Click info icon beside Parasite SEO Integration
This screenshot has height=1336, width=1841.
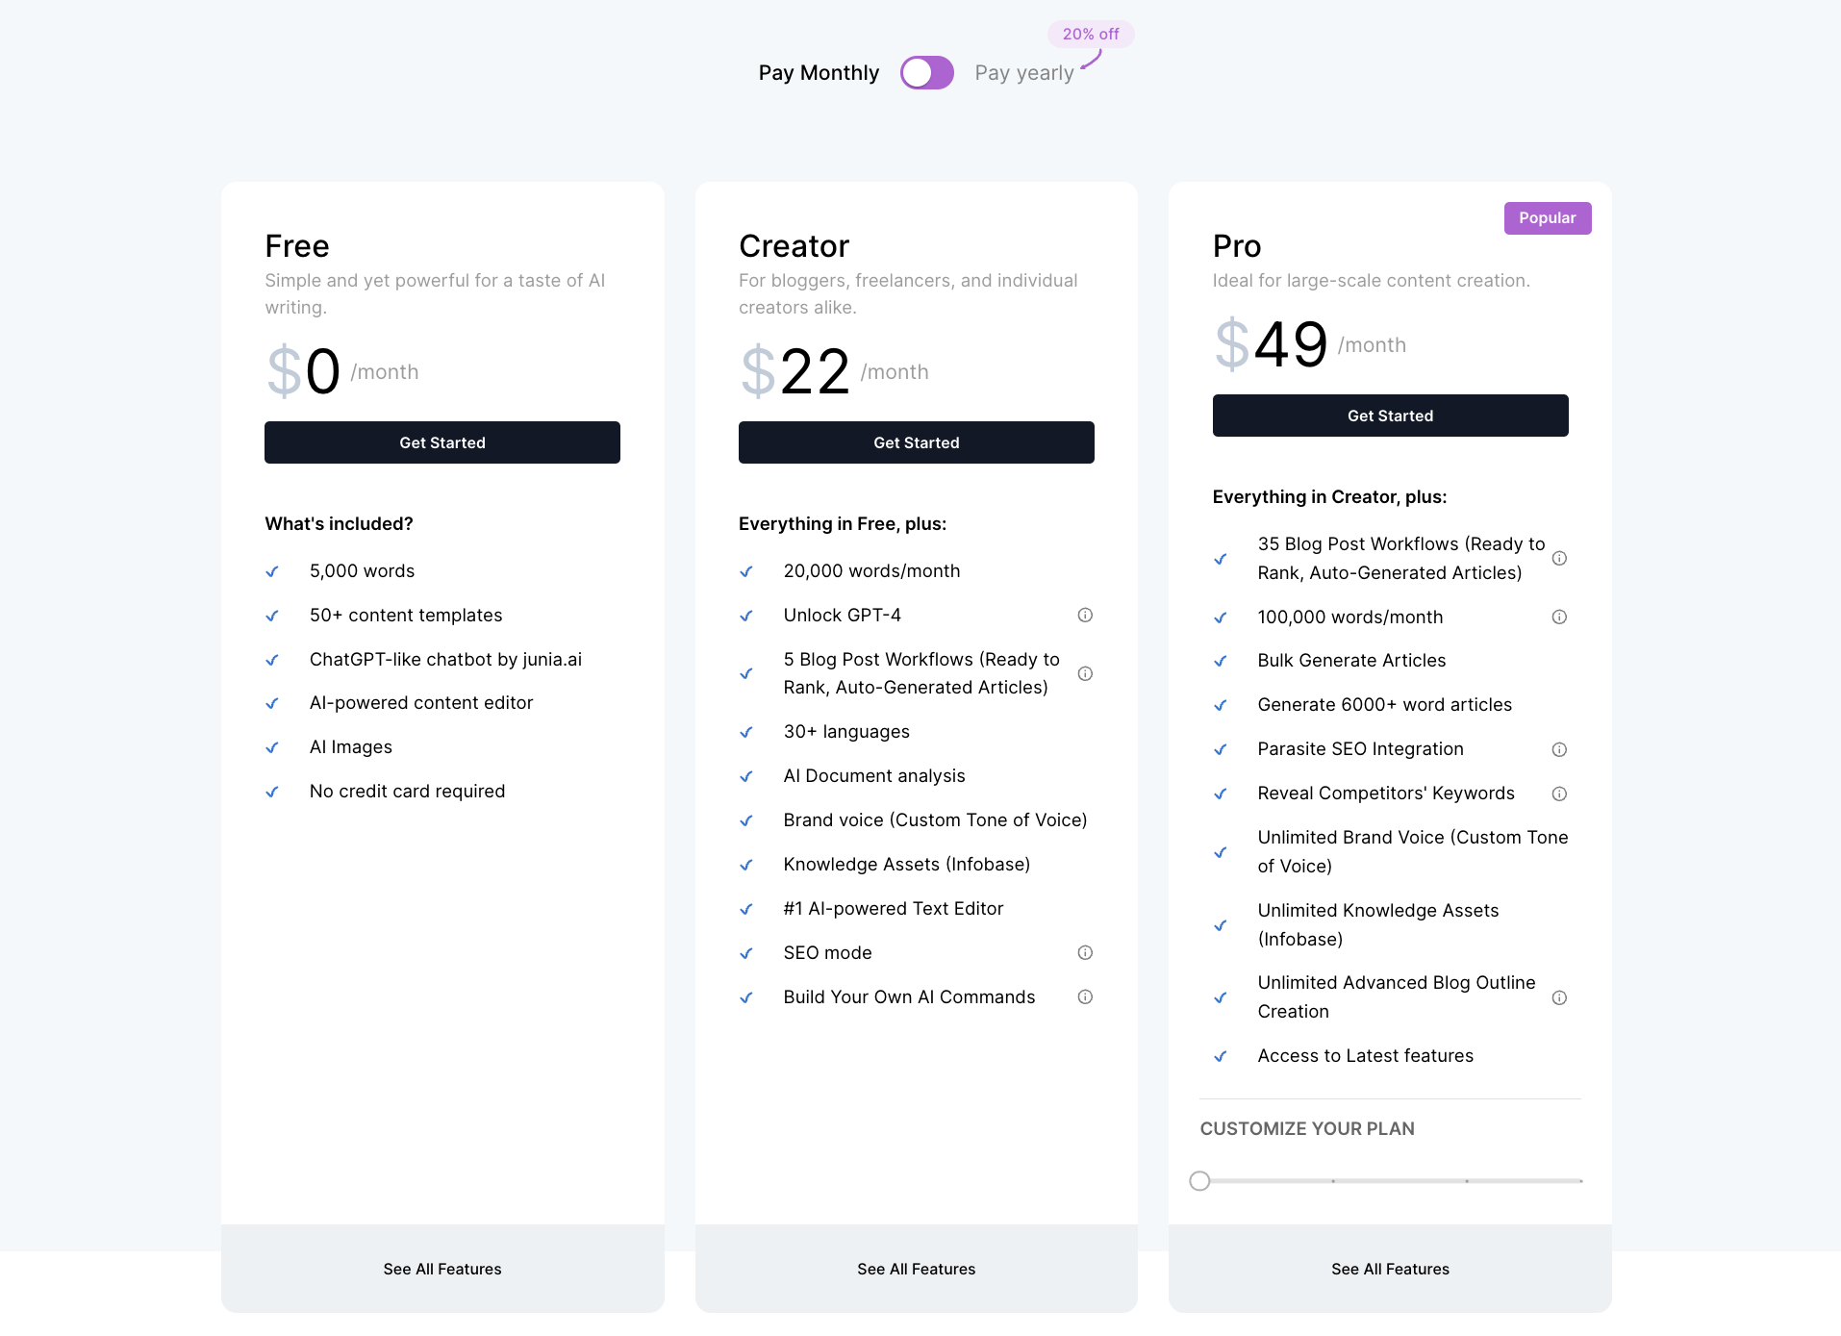tap(1559, 749)
